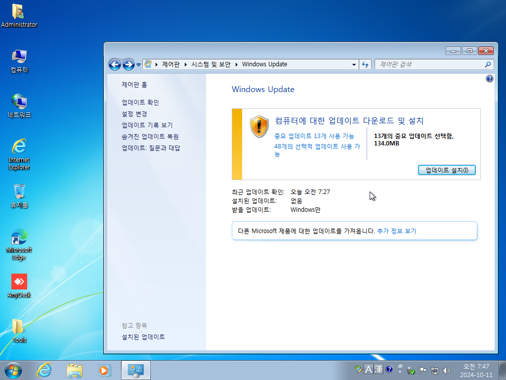Launch Internet Explorer from desktop shortcut
This screenshot has width=506, height=380.
click(x=19, y=154)
